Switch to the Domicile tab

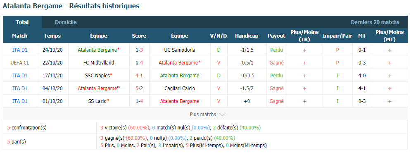(66, 22)
